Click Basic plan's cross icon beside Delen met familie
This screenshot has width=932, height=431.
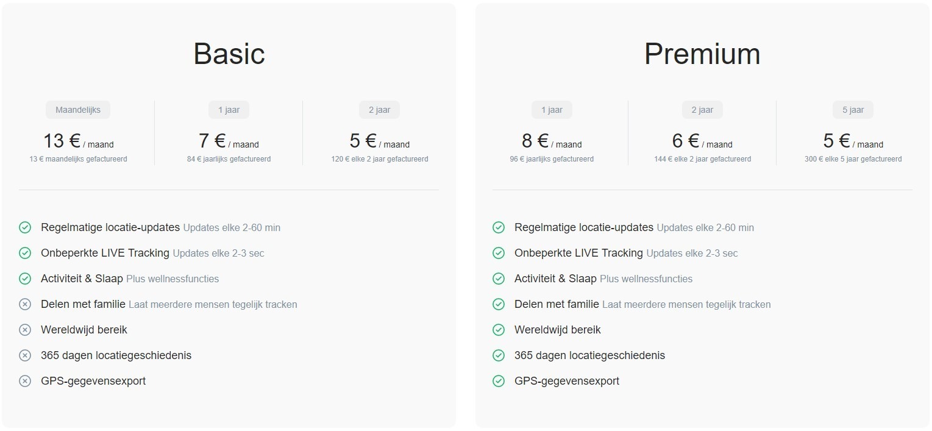25,304
